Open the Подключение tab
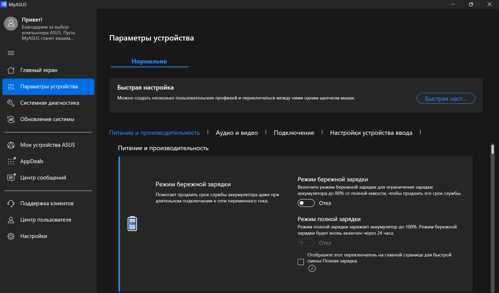 click(294, 133)
